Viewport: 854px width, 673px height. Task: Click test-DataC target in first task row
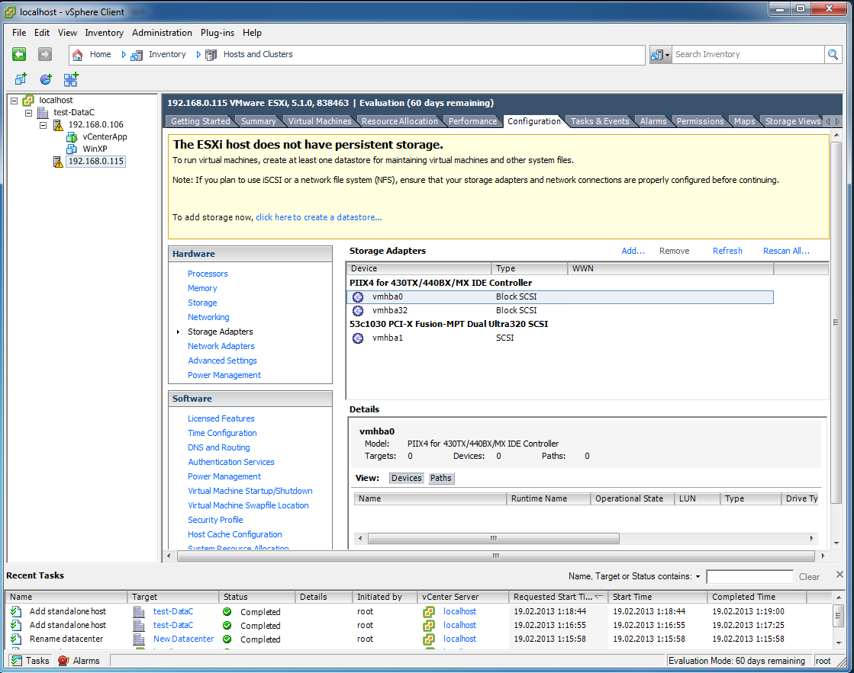173,611
